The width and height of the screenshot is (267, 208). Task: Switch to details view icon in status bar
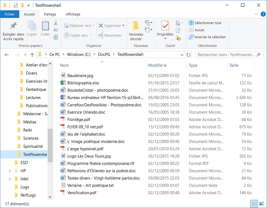[254, 204]
